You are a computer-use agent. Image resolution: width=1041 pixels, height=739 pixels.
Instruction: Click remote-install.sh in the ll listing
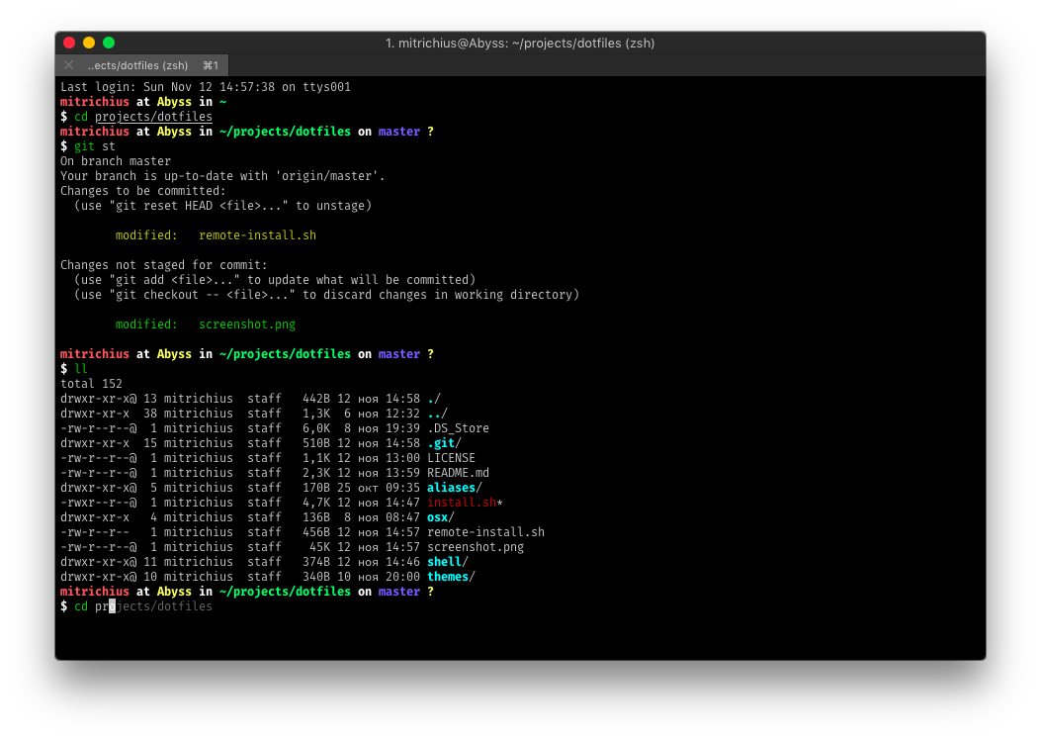(x=486, y=531)
